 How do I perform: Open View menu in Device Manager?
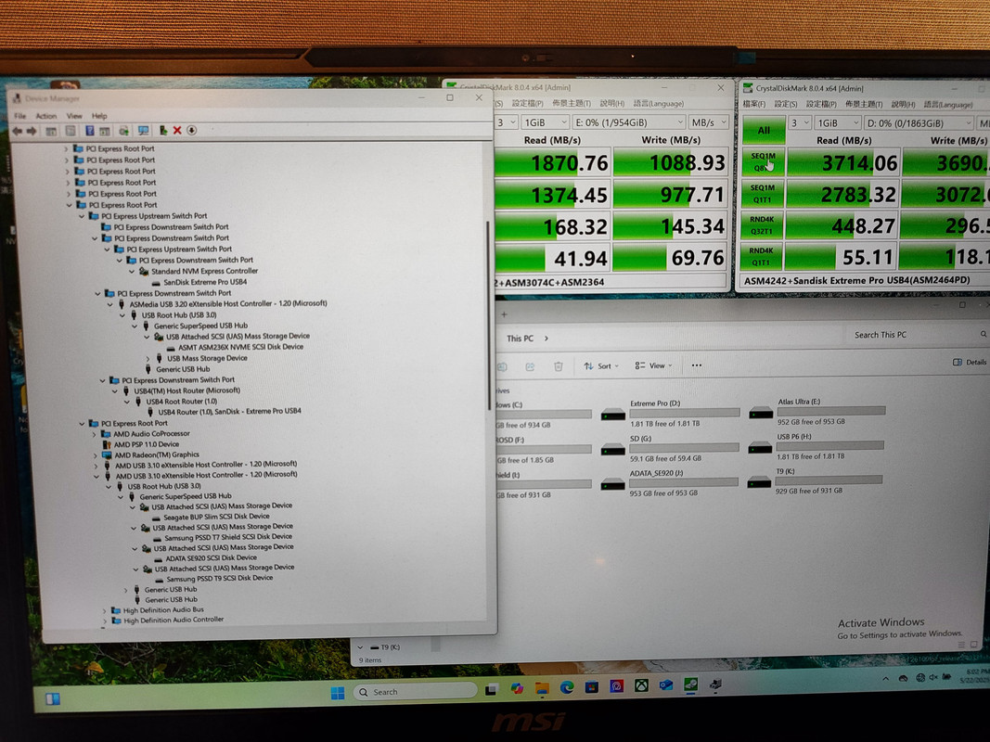74,116
